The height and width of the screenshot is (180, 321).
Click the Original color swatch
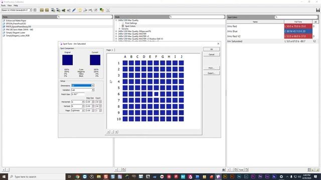(67, 60)
